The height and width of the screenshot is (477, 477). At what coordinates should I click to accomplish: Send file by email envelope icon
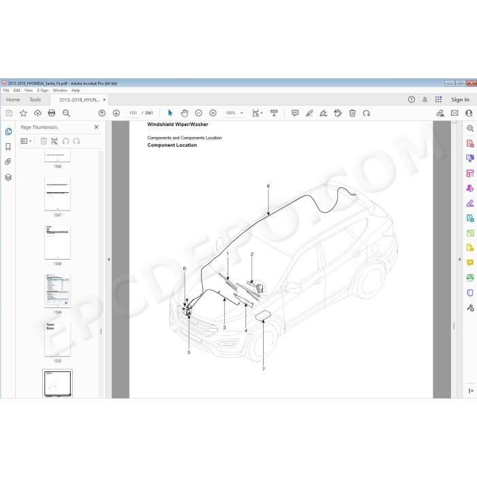pos(455,113)
